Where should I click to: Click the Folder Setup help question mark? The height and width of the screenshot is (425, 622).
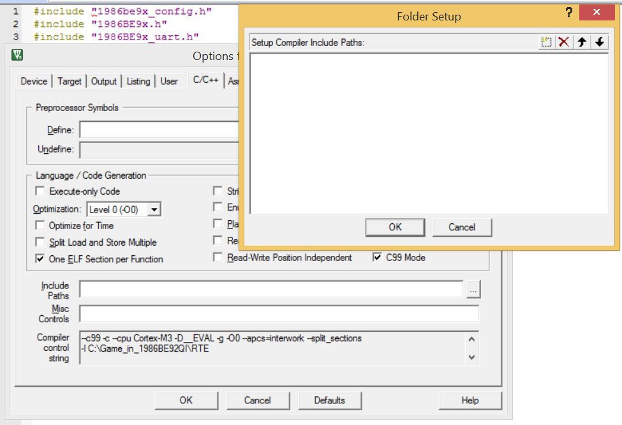pos(569,12)
